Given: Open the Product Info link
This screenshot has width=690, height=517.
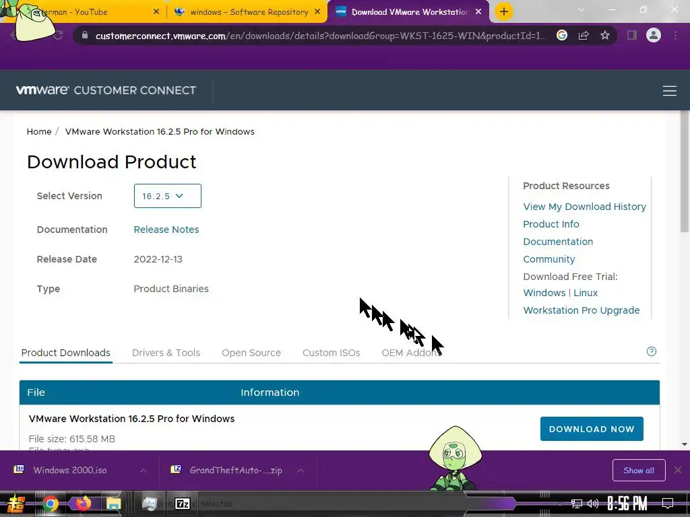Looking at the screenshot, I should [x=551, y=224].
